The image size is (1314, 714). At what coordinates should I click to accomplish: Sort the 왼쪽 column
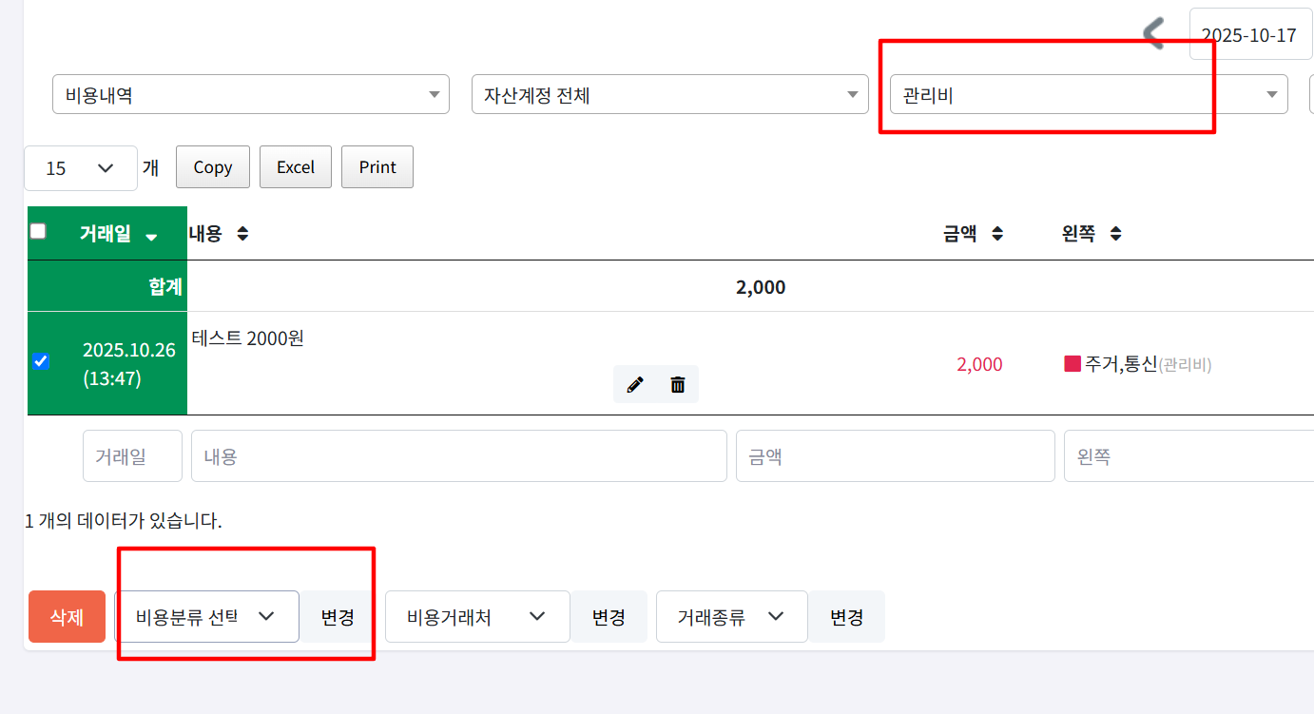point(1115,234)
